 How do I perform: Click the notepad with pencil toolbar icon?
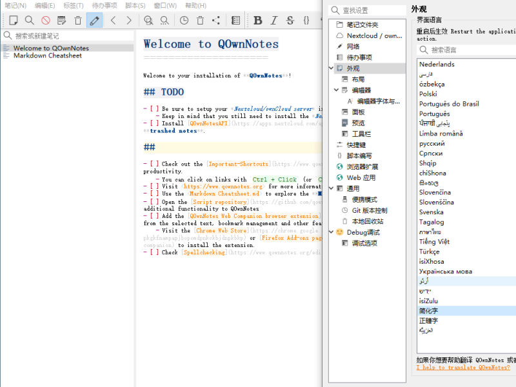coord(61,21)
